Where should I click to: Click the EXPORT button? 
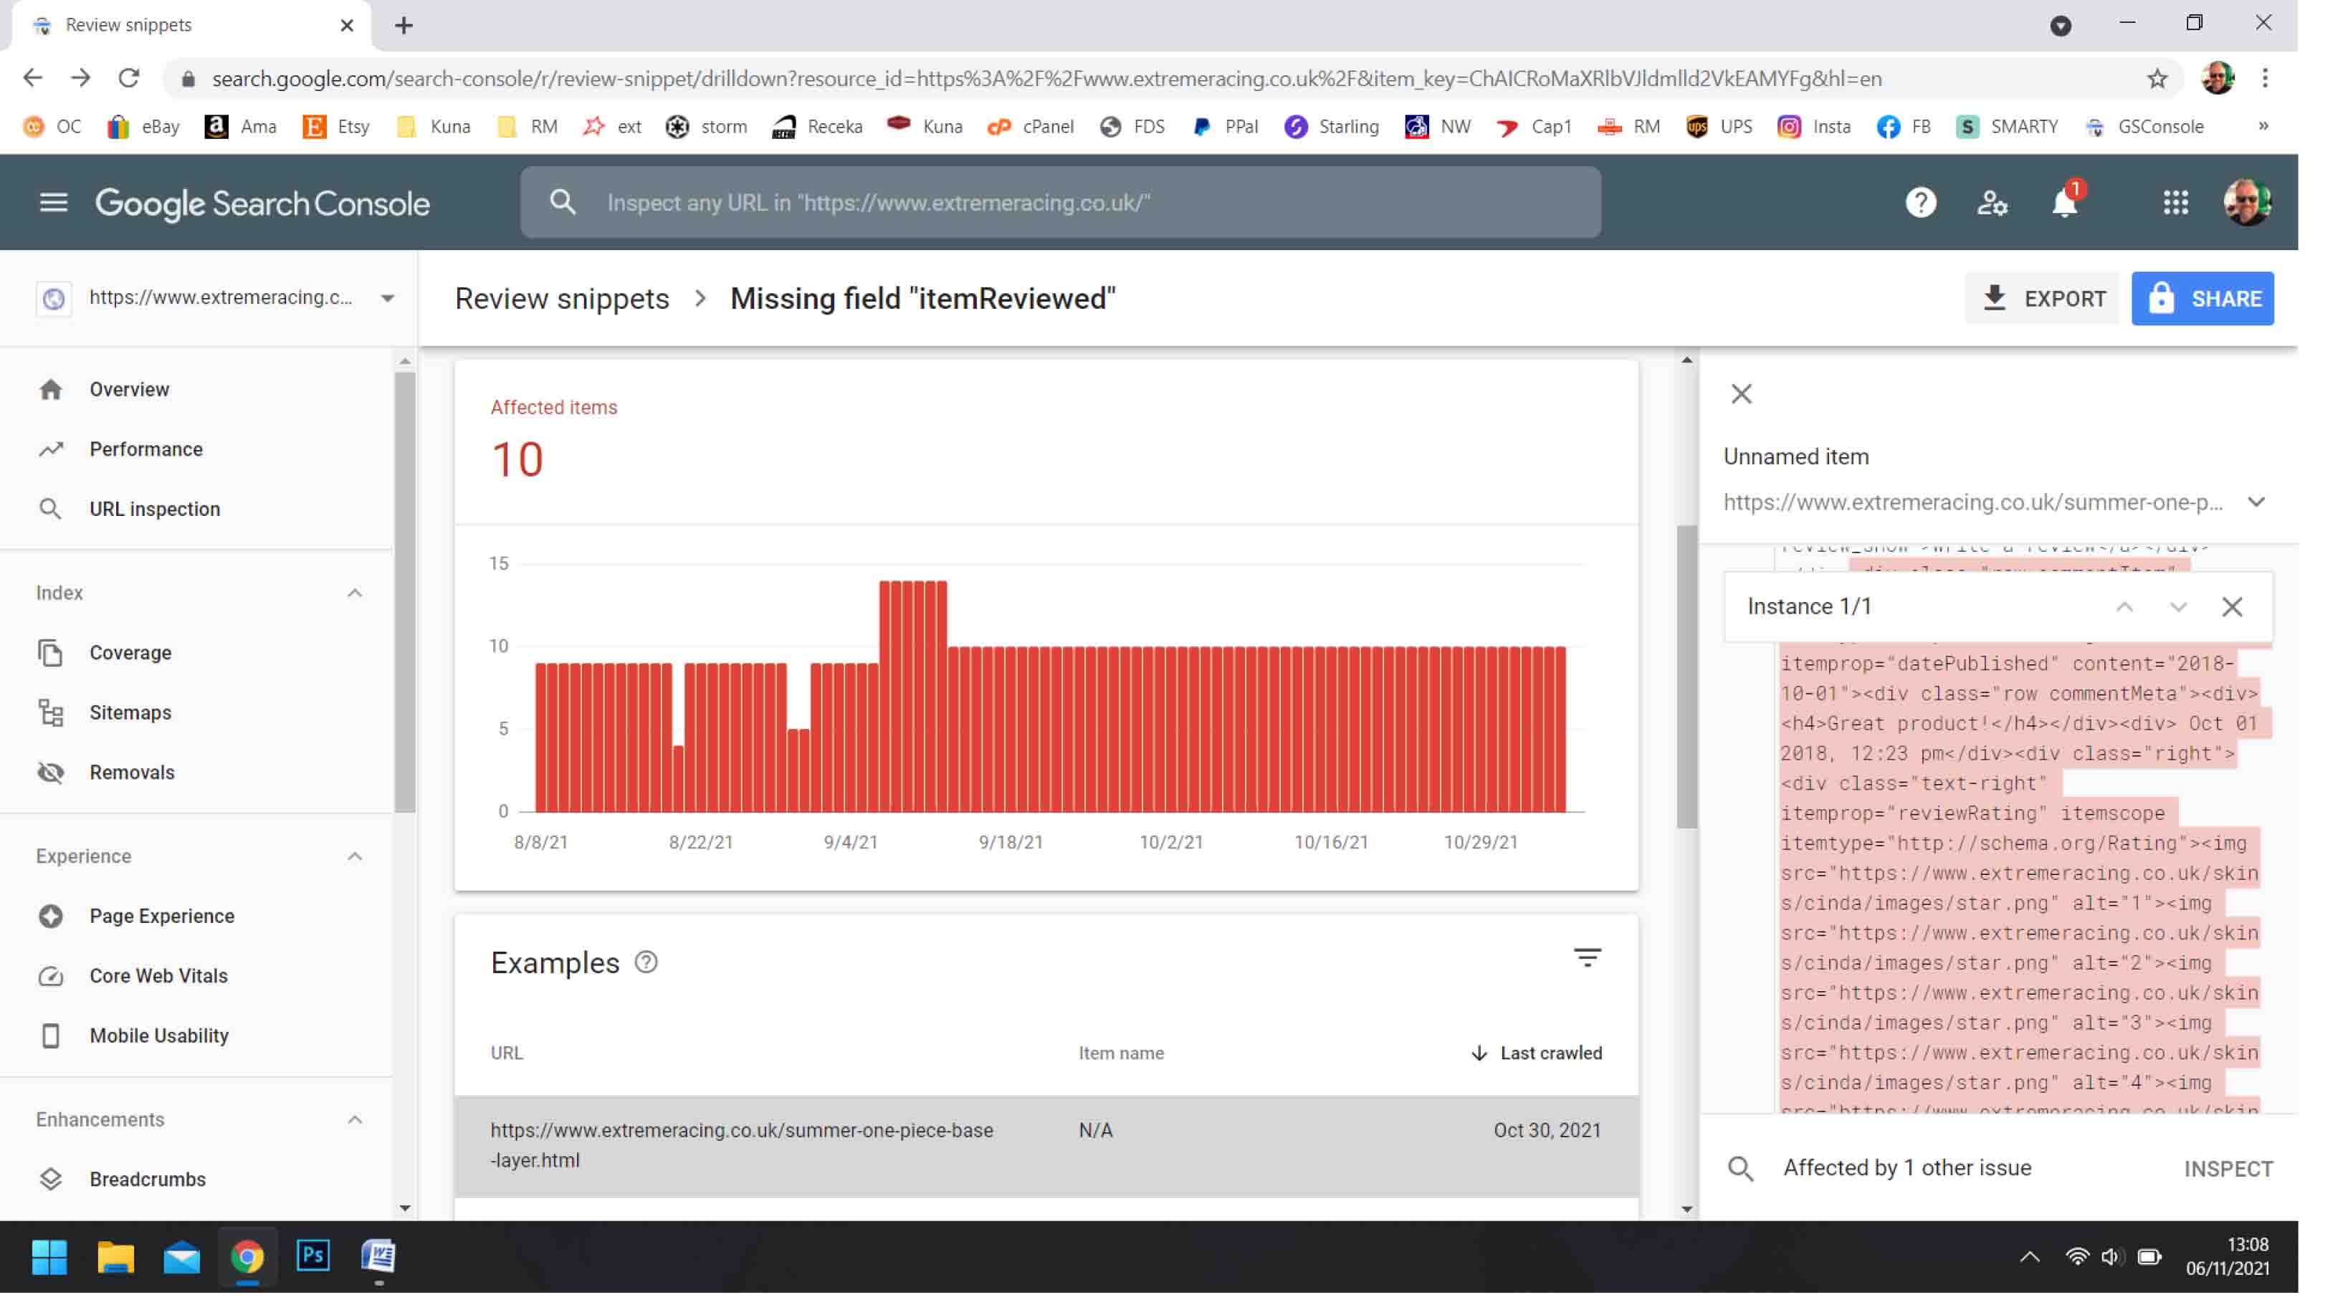(2043, 299)
